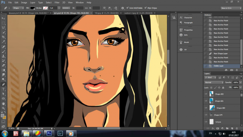Image resolution: width=243 pixels, height=137 pixels.
Task: Open the layer Fill percentage dropdown arrow
Action: 240,88
